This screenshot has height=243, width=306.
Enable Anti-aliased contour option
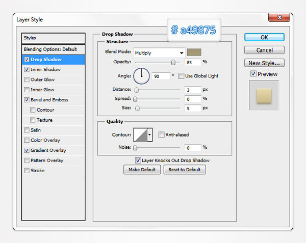pos(161,134)
